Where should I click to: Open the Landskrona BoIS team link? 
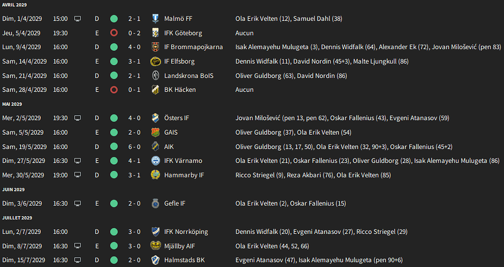189,76
